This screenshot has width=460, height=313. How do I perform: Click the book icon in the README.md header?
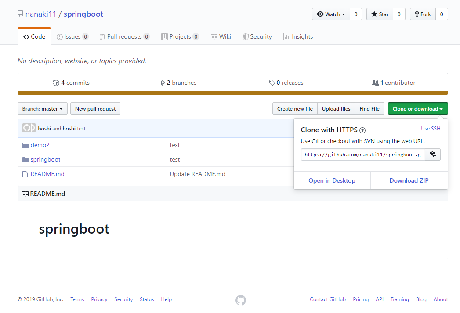tap(25, 194)
